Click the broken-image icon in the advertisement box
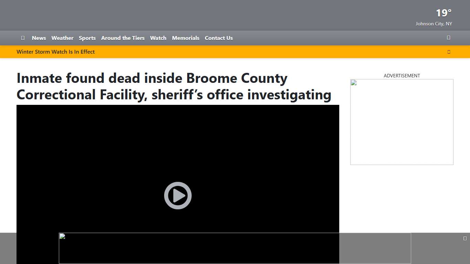This screenshot has height=264, width=470. tap(353, 82)
